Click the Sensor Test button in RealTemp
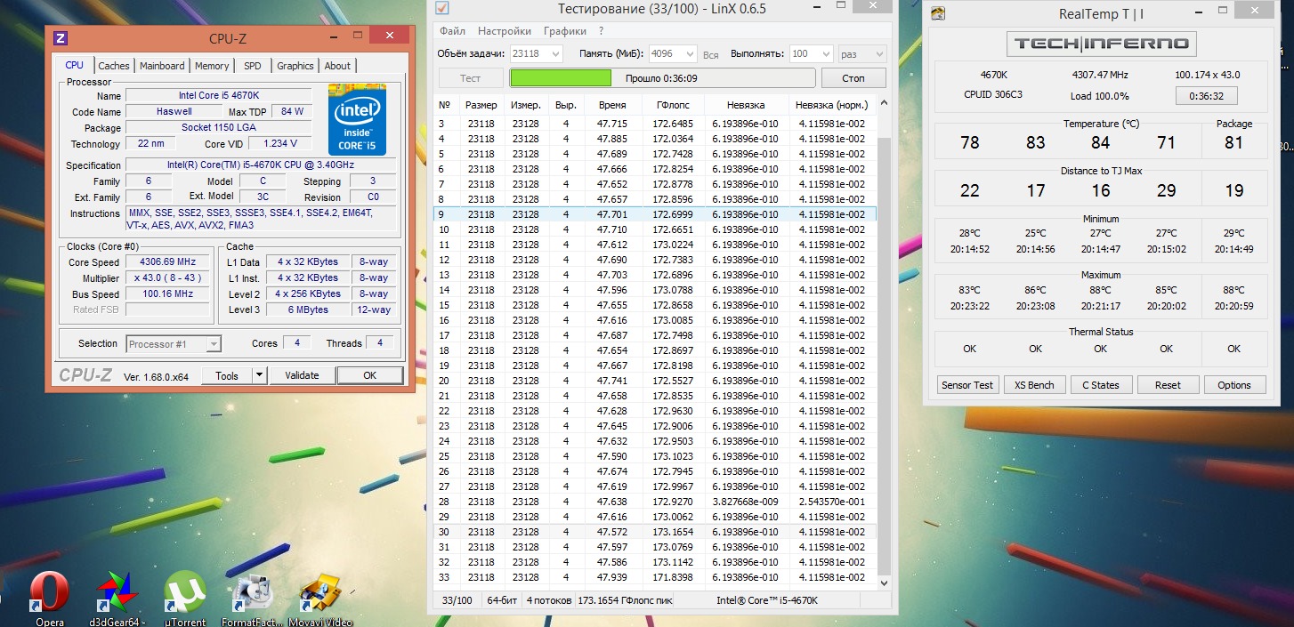The width and height of the screenshot is (1294, 627). point(967,385)
